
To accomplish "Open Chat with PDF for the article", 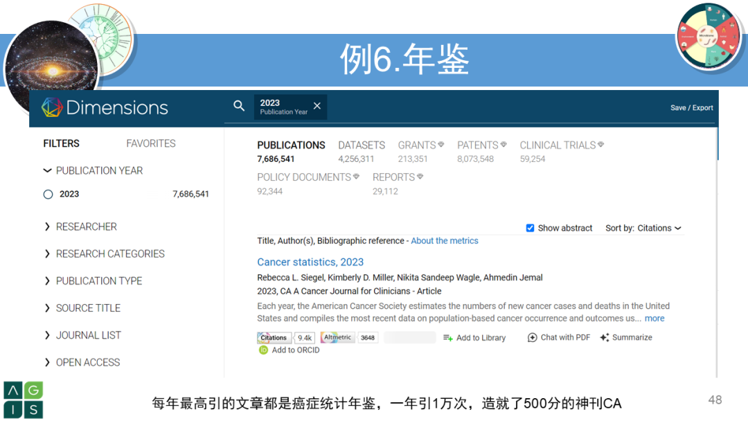I will (531, 337).
